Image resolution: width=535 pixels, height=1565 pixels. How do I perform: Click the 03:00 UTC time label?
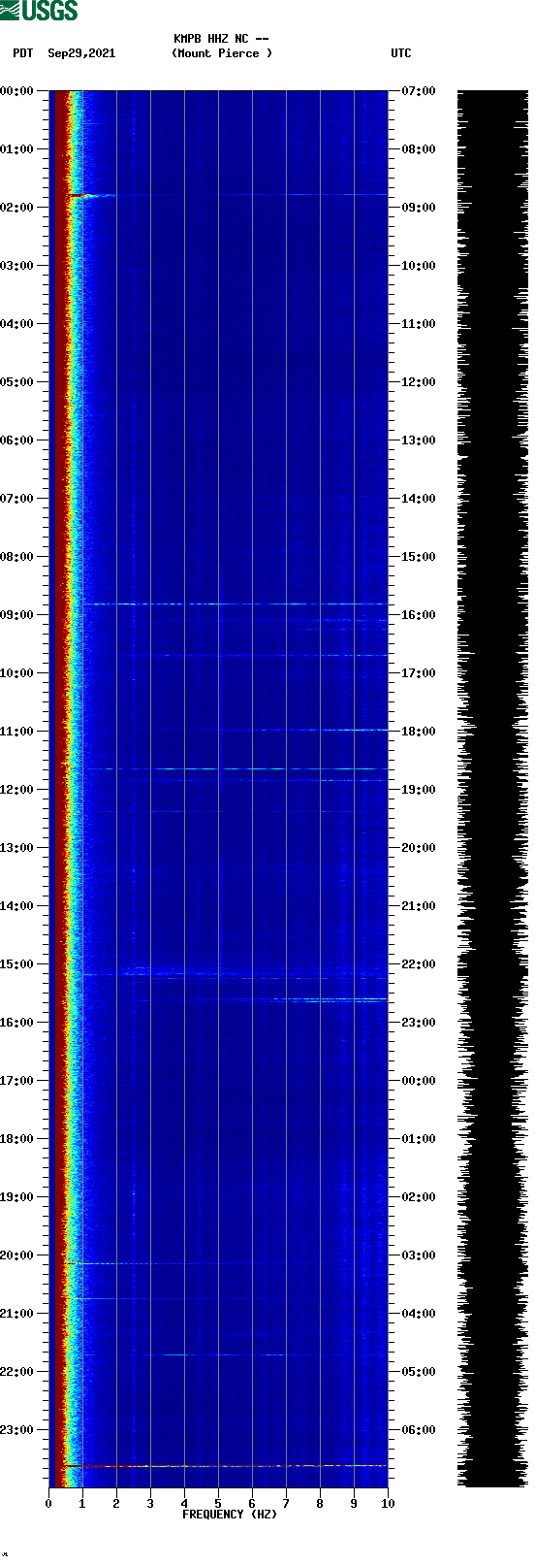point(419,1255)
